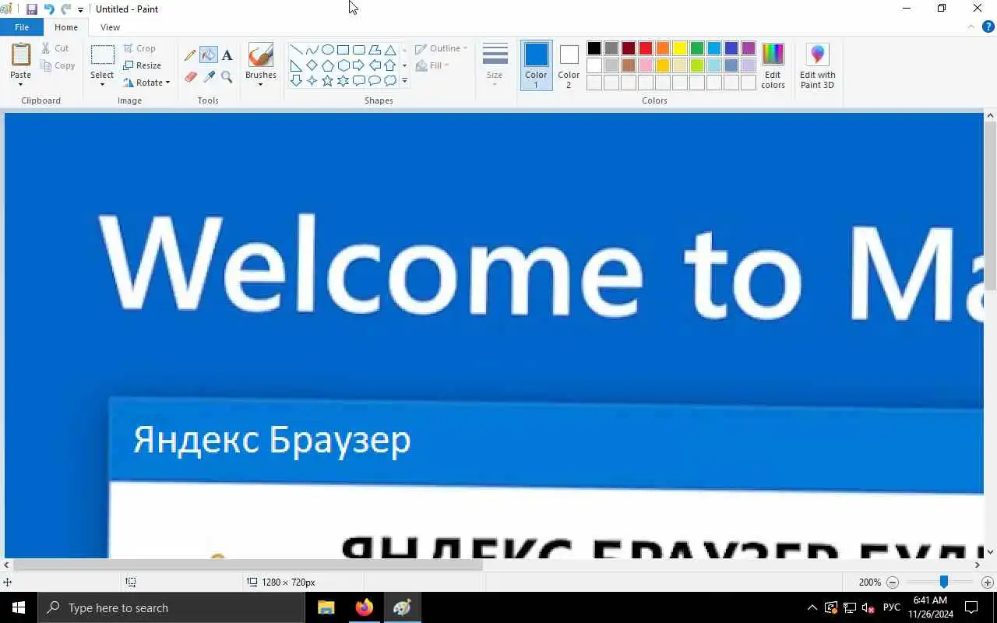Choose the Right arrow shape
Image resolution: width=997 pixels, height=623 pixels.
tap(358, 65)
